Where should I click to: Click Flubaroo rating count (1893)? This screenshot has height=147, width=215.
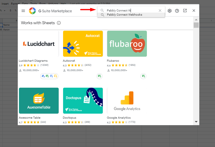coord(132,65)
